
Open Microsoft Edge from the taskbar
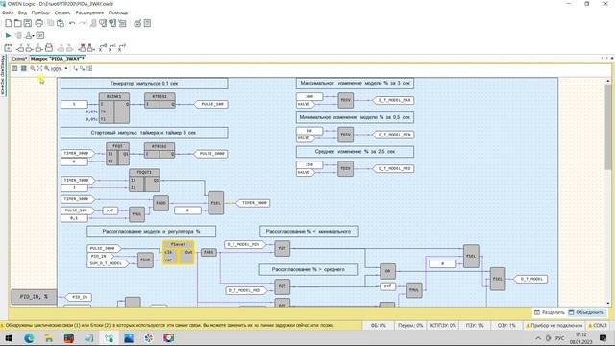(x=29, y=338)
